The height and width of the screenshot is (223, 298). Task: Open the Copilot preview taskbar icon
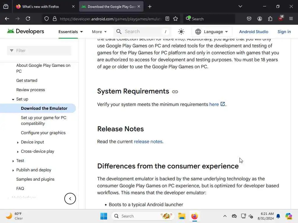pos(288,216)
